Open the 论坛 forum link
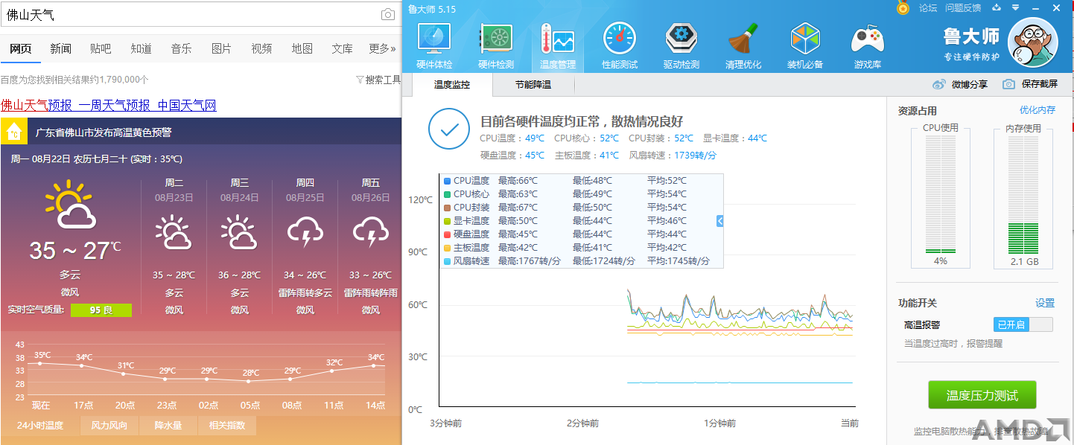Viewport: 1074px width, 445px height. [928, 8]
